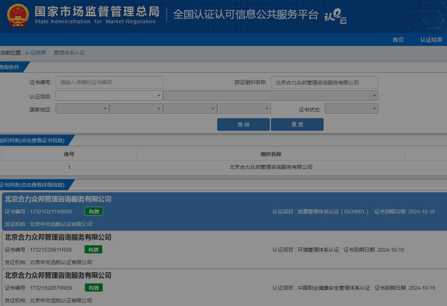Click 有效 badge beside 17321Q21190R0S
Image resolution: width=447 pixels, height=306 pixels.
(x=94, y=212)
